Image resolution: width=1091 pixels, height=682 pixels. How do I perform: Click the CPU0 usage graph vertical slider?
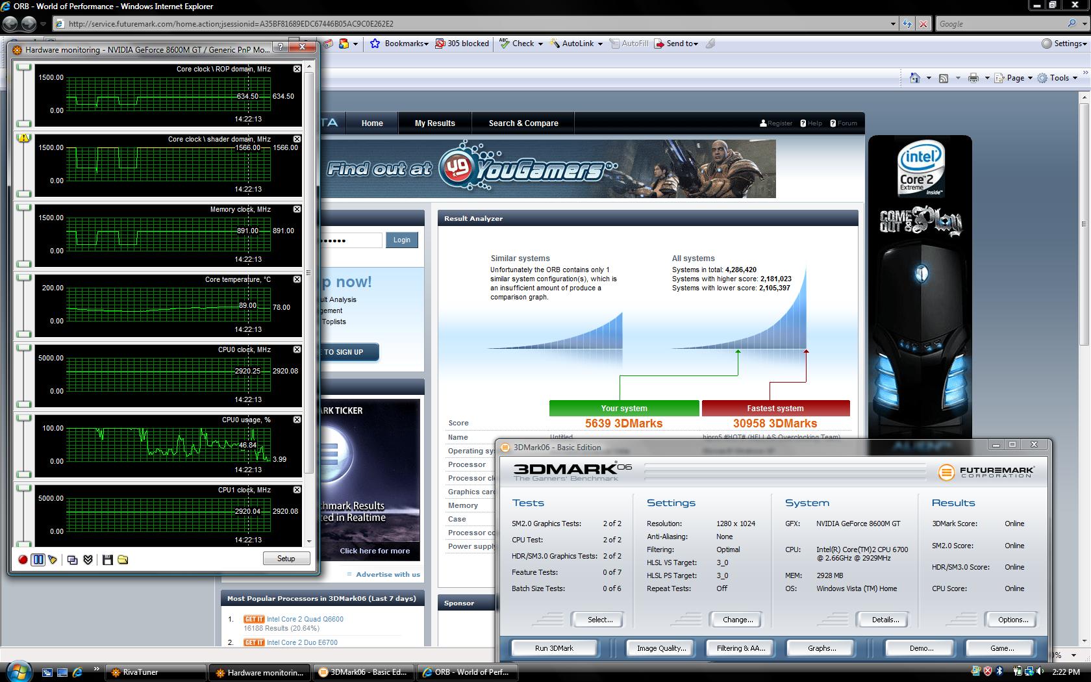pyautogui.click(x=24, y=446)
